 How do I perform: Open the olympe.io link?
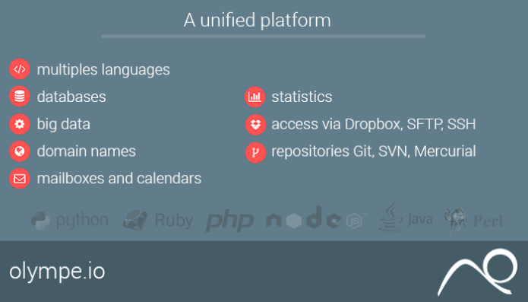(x=57, y=272)
